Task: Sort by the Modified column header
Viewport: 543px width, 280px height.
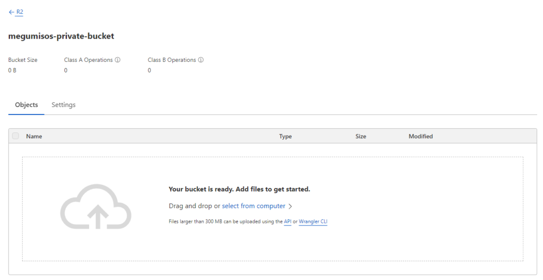Action: click(421, 136)
